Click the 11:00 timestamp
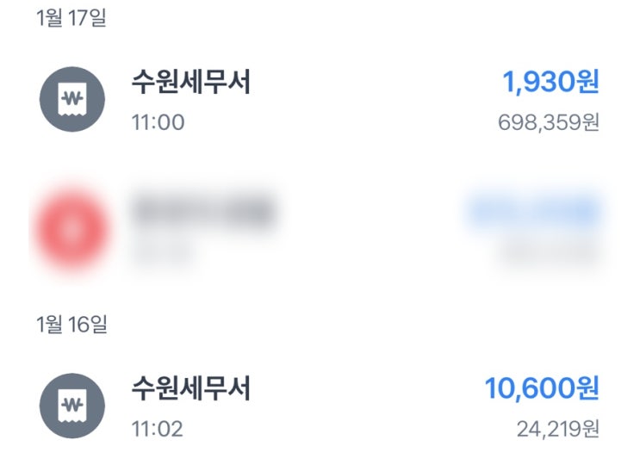Viewport: 640px width, 471px height. point(157,122)
